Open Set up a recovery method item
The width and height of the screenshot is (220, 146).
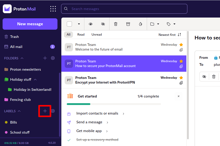pyautogui.click(x=97, y=140)
